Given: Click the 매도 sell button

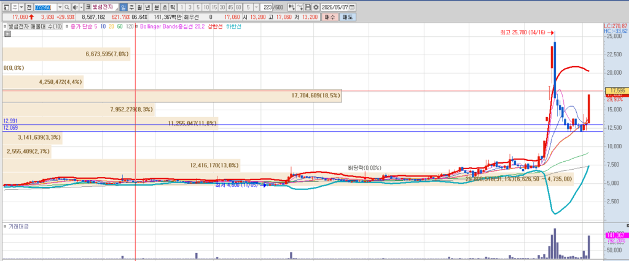Looking at the screenshot, I should (348, 17).
